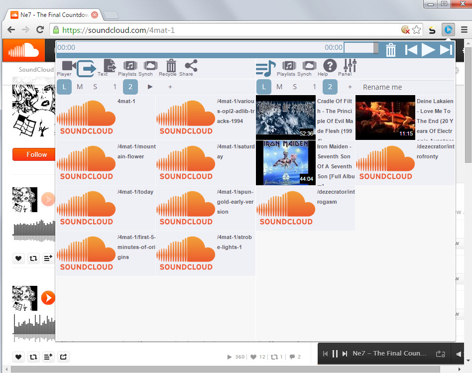
Task: Select size L in left panel
Action: 64,87
